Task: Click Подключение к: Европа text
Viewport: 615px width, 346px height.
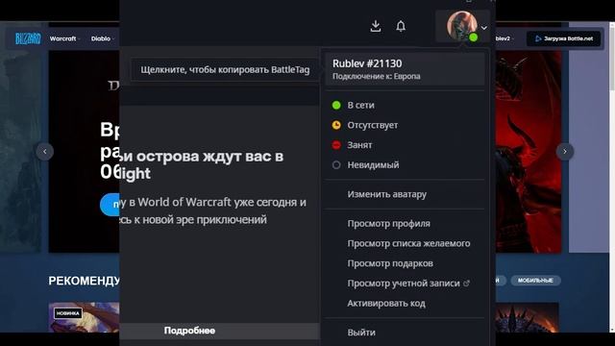Action: tap(376, 77)
